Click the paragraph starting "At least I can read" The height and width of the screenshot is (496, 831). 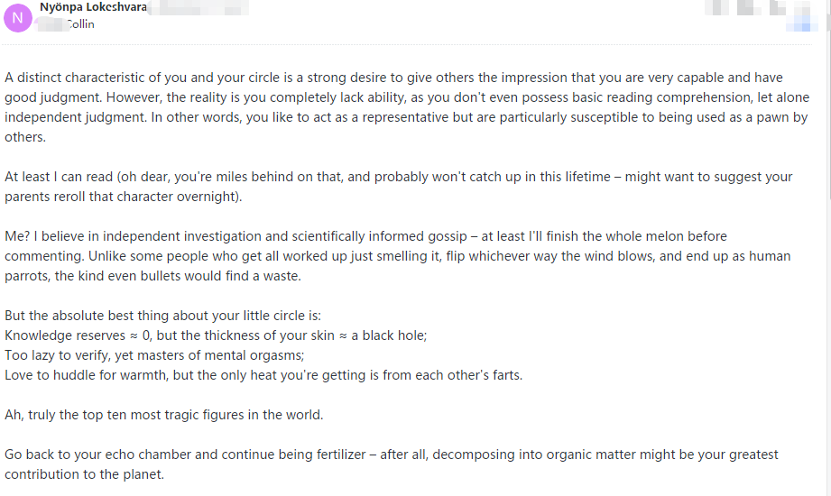coord(398,187)
